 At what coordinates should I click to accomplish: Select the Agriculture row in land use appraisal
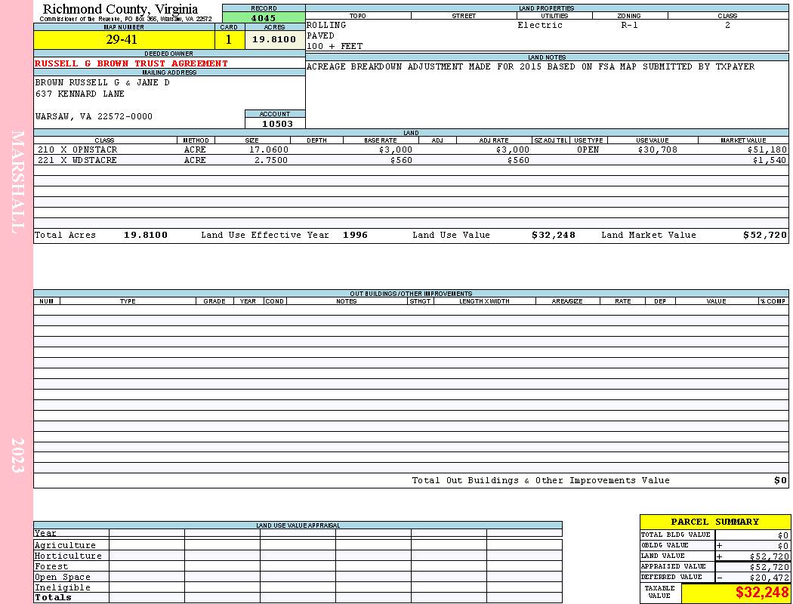[x=298, y=545]
